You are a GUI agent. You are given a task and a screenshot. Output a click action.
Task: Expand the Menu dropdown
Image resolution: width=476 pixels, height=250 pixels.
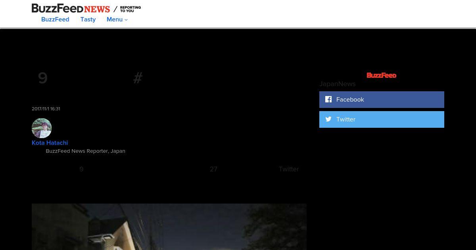pos(117,19)
